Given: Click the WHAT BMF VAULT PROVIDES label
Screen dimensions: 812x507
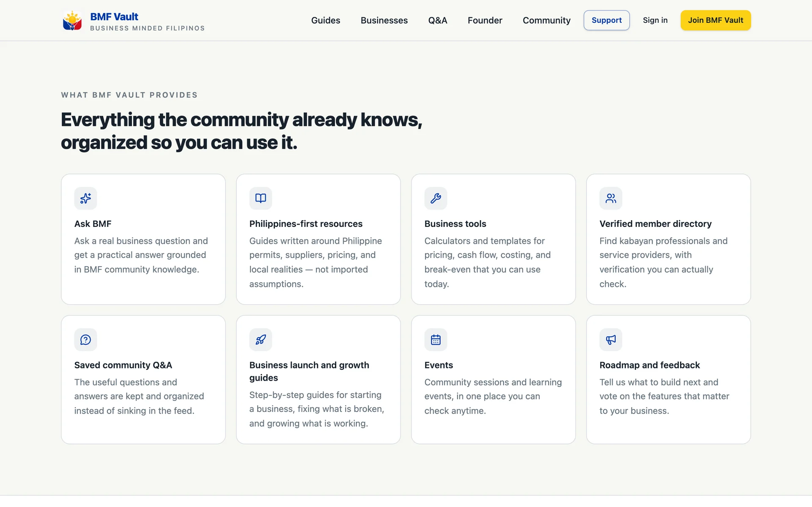Looking at the screenshot, I should coord(129,95).
